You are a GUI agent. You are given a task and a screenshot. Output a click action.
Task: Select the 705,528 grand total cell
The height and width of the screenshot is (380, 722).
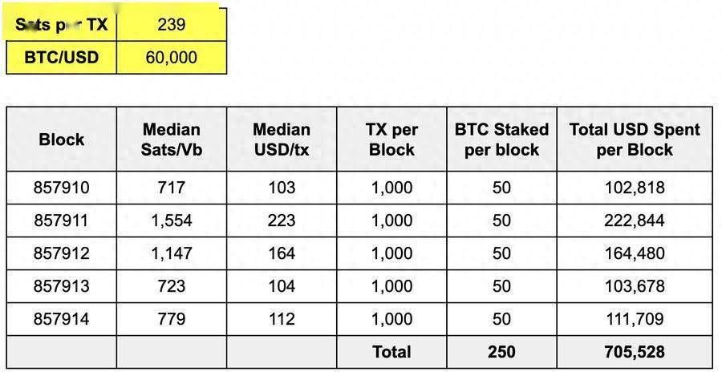[635, 351]
